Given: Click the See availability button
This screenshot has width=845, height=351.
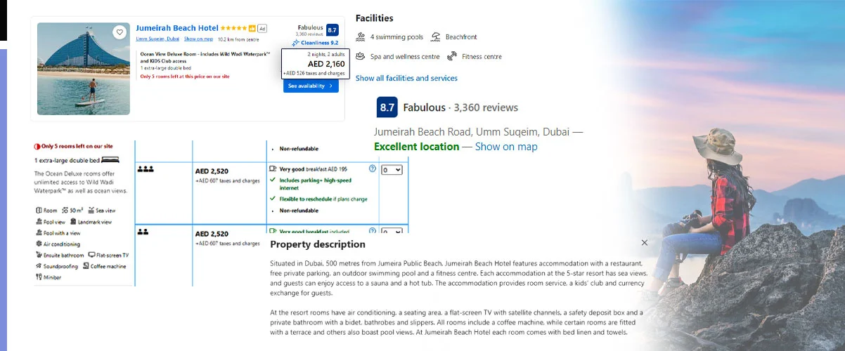Looking at the screenshot, I should 310,86.
